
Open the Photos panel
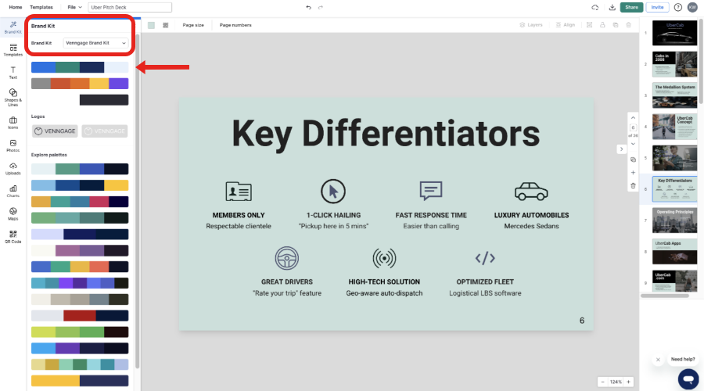click(x=13, y=145)
